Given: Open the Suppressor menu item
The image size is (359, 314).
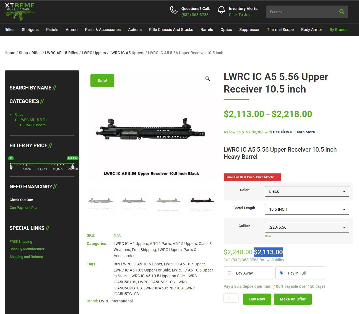Looking at the screenshot, I should coord(249,30).
